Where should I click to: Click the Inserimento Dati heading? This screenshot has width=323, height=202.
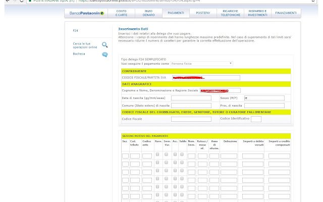(133, 29)
